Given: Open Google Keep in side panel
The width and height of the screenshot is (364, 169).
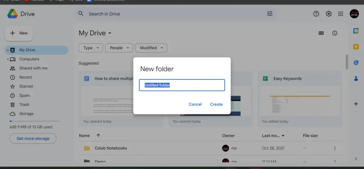Looking at the screenshot, I should (x=356, y=47).
